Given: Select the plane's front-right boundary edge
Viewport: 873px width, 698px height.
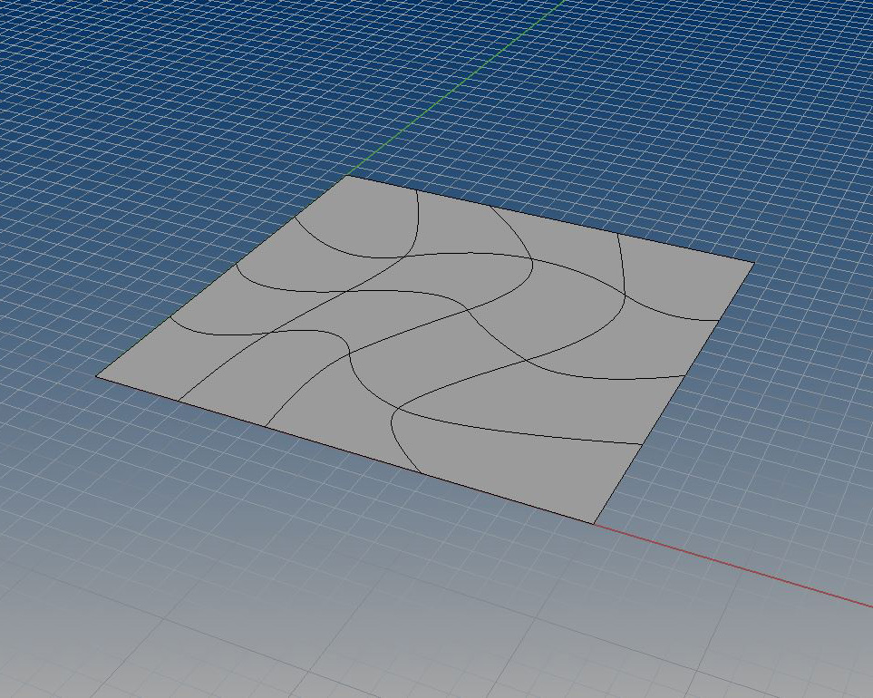Looking at the screenshot, I should (x=673, y=394).
